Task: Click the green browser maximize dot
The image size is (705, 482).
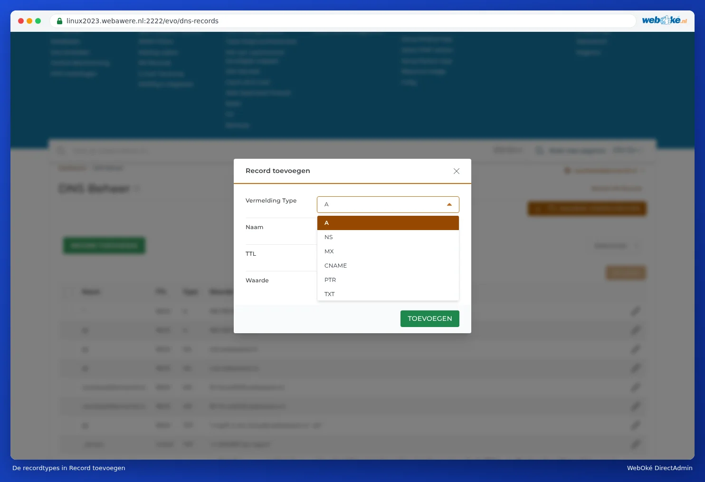Action: coord(38,21)
